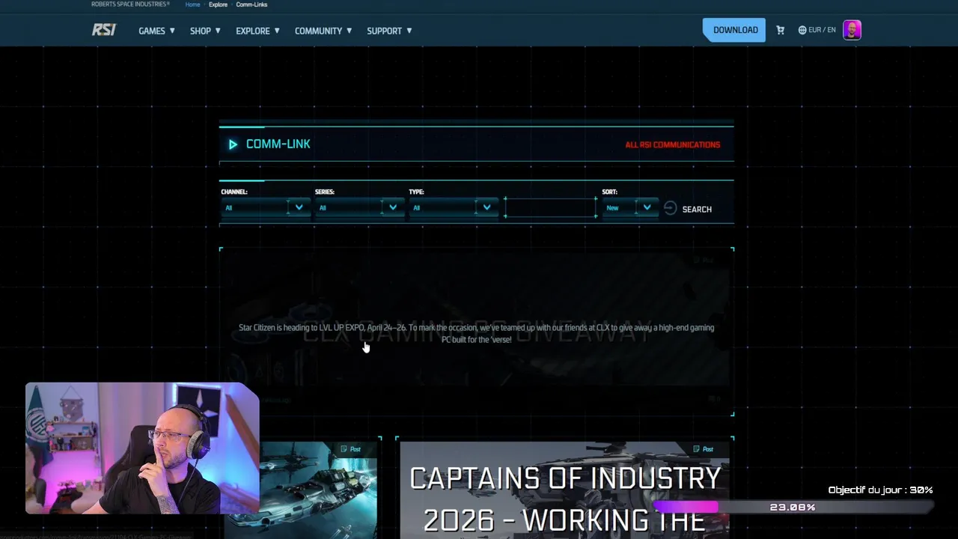Click the RSI logo in navigation bar
The height and width of the screenshot is (539, 958).
click(104, 30)
